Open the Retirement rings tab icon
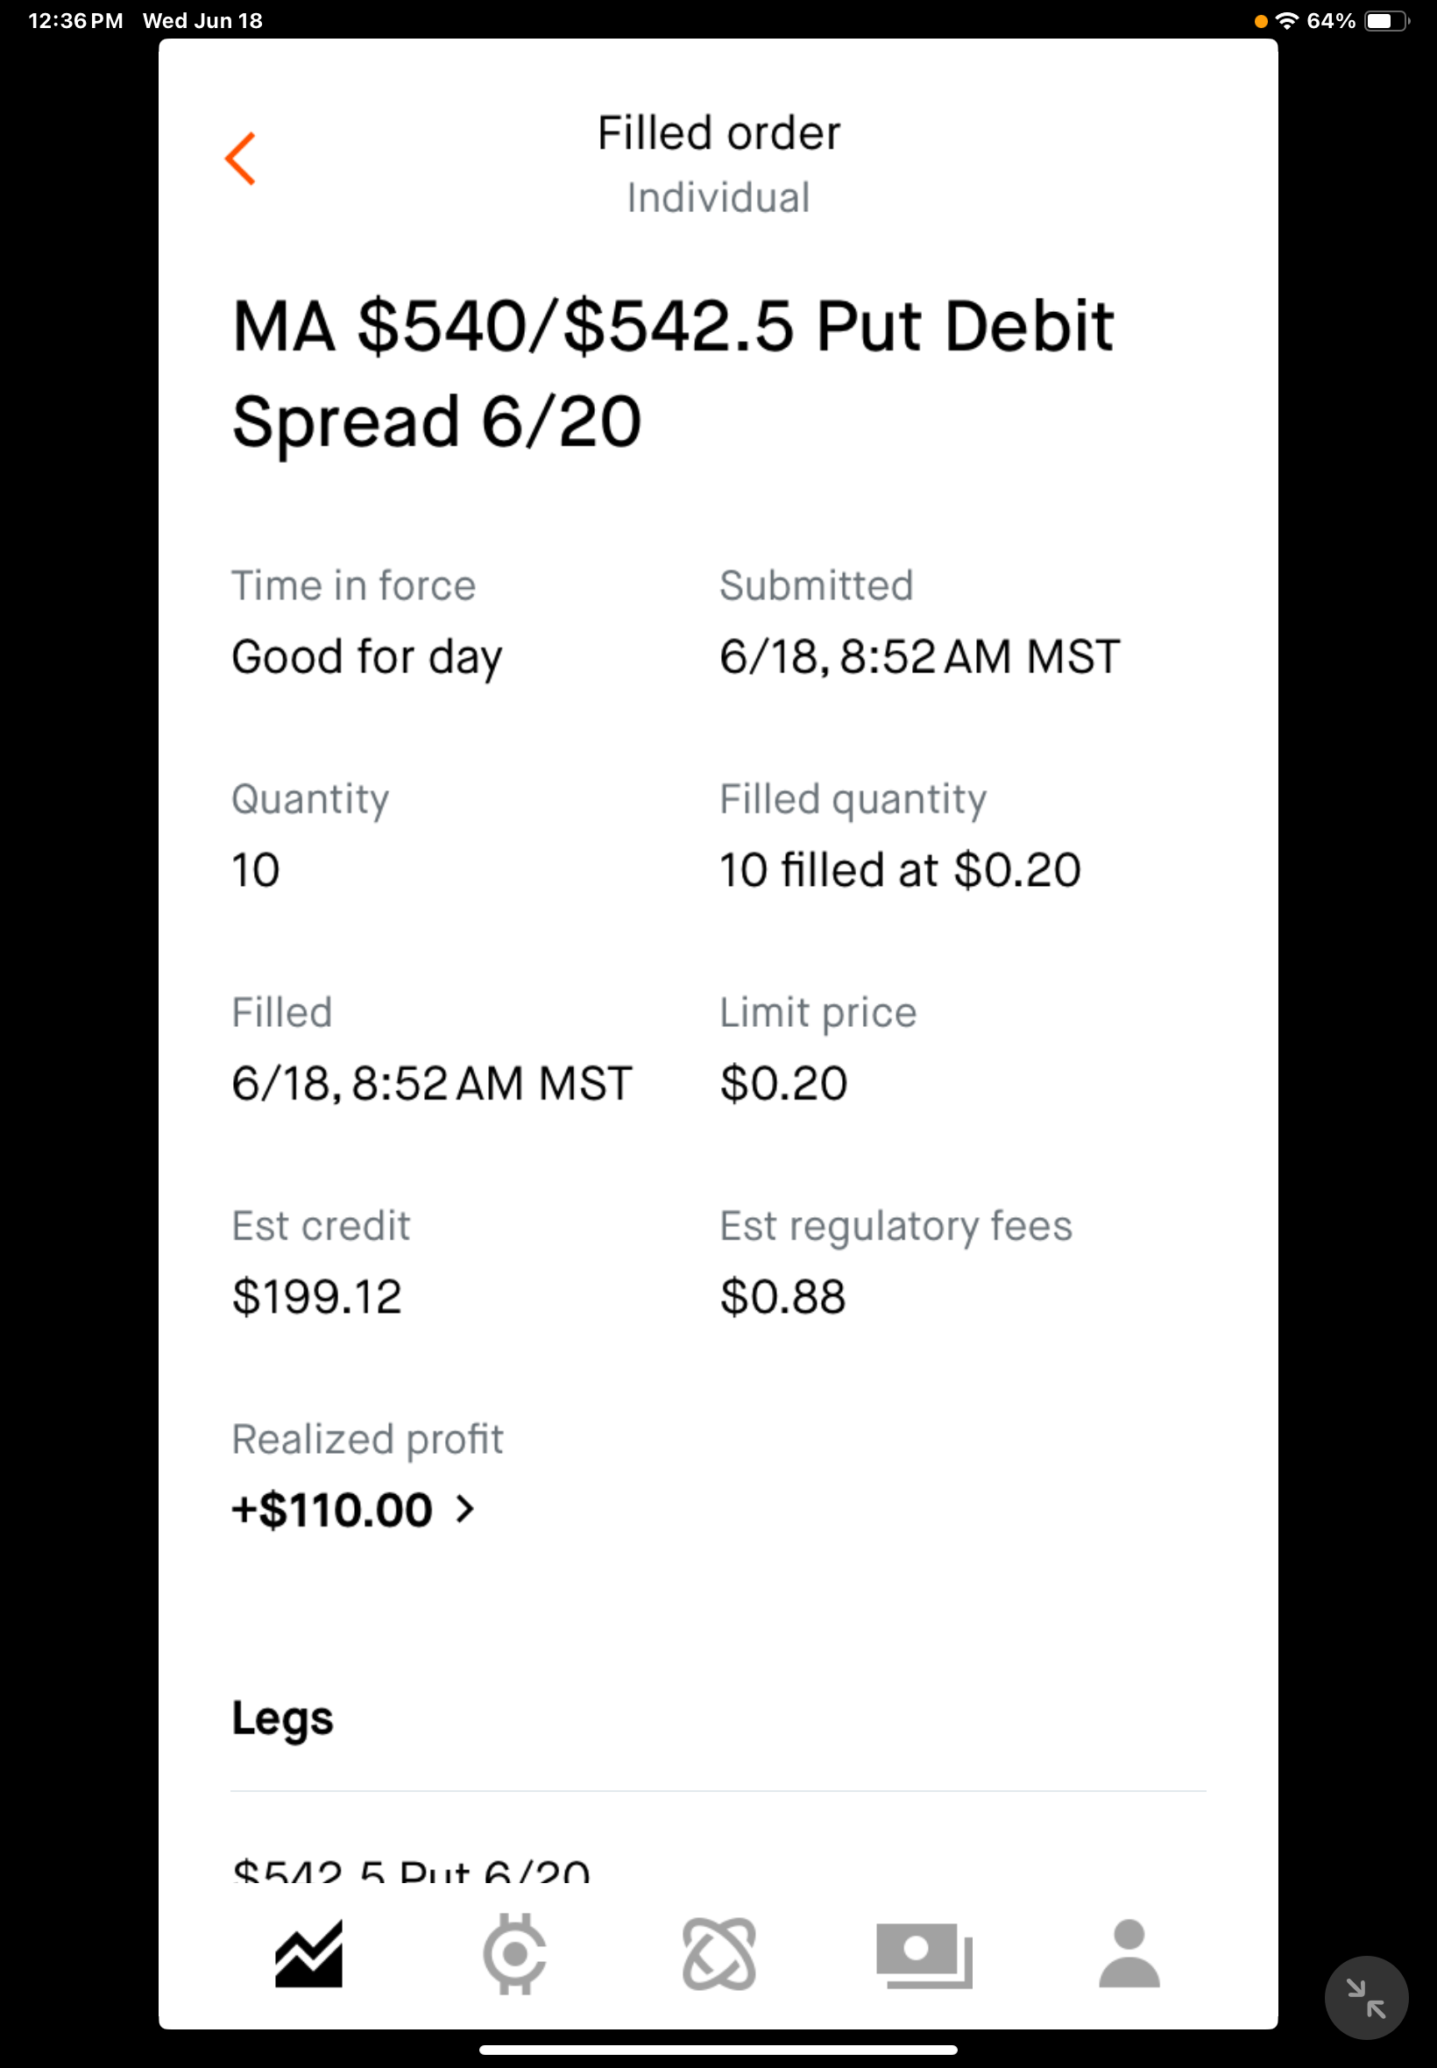Screen dimensions: 1437x2068 718,1954
